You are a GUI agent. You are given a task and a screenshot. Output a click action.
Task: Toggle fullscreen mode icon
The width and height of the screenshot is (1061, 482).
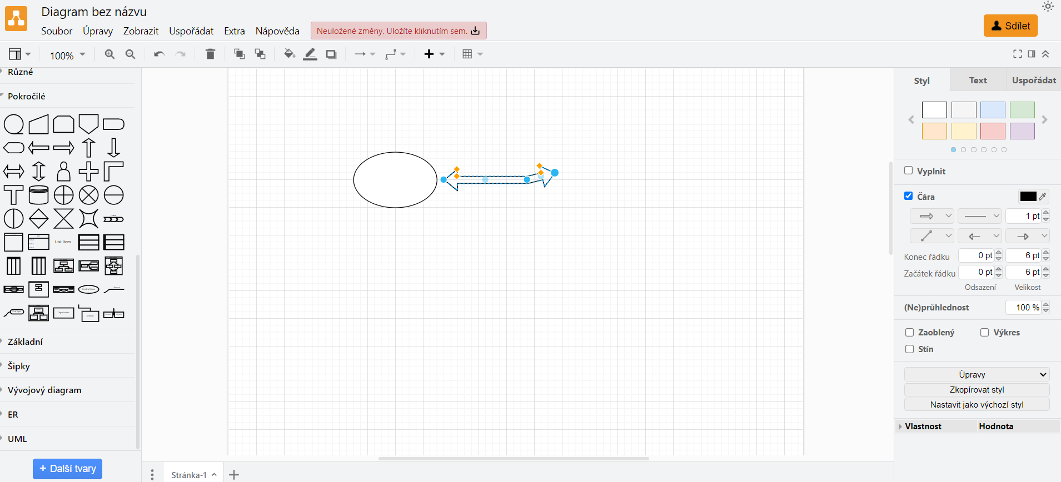[1017, 54]
